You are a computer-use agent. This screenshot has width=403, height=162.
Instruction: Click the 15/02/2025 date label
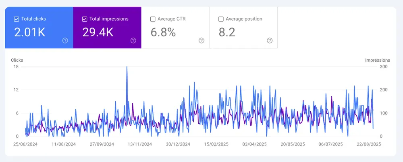pyautogui.click(x=216, y=144)
